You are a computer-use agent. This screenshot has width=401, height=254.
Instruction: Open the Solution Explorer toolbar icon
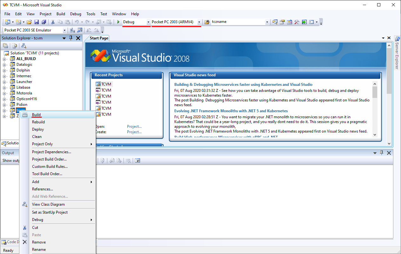point(275,22)
